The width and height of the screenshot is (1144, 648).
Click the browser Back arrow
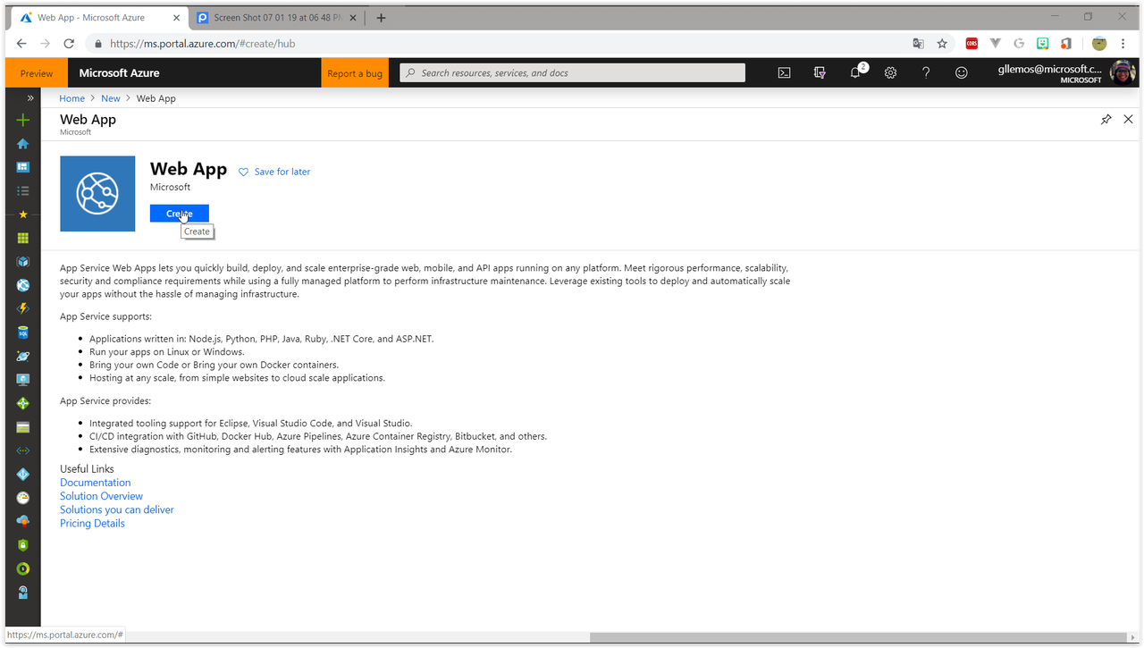tap(21, 43)
